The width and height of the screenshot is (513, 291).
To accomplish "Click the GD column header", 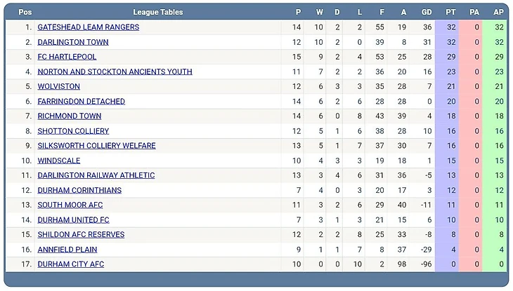I will tap(427, 12).
